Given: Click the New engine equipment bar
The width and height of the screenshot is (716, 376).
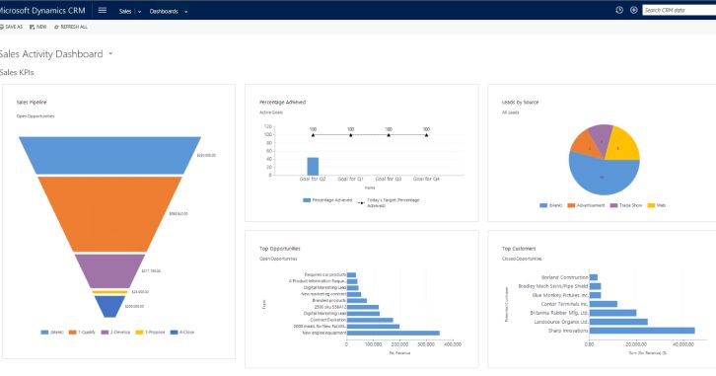Looking at the screenshot, I should tap(394, 333).
